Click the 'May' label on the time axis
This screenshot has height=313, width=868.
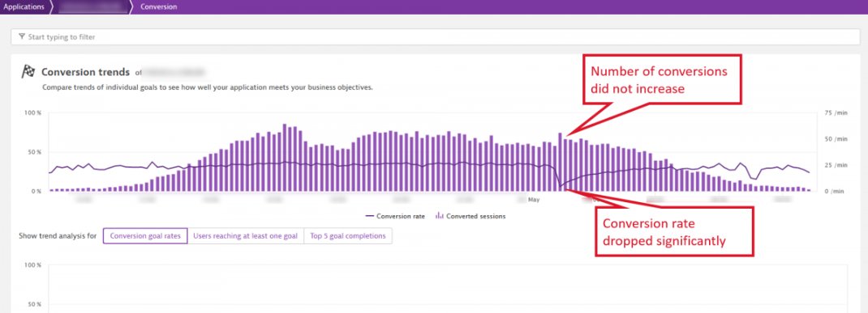(534, 200)
